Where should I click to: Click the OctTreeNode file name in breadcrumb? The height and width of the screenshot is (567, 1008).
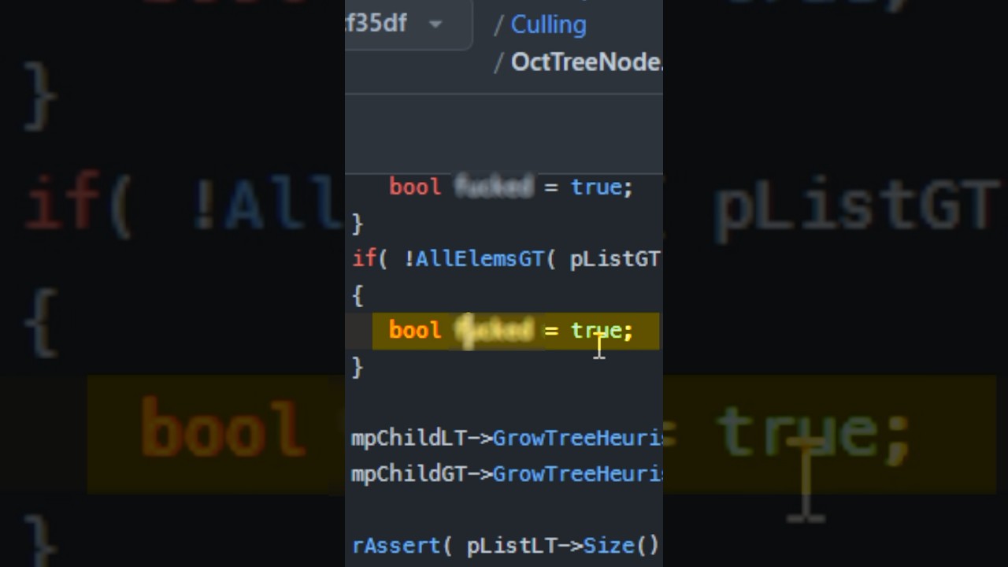click(586, 61)
